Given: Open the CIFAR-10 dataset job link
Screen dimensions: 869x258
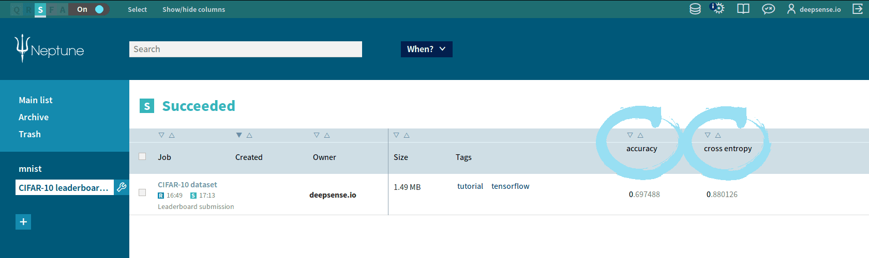Looking at the screenshot, I should 187,185.
